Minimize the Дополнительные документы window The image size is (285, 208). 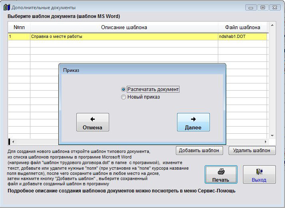click(251, 8)
